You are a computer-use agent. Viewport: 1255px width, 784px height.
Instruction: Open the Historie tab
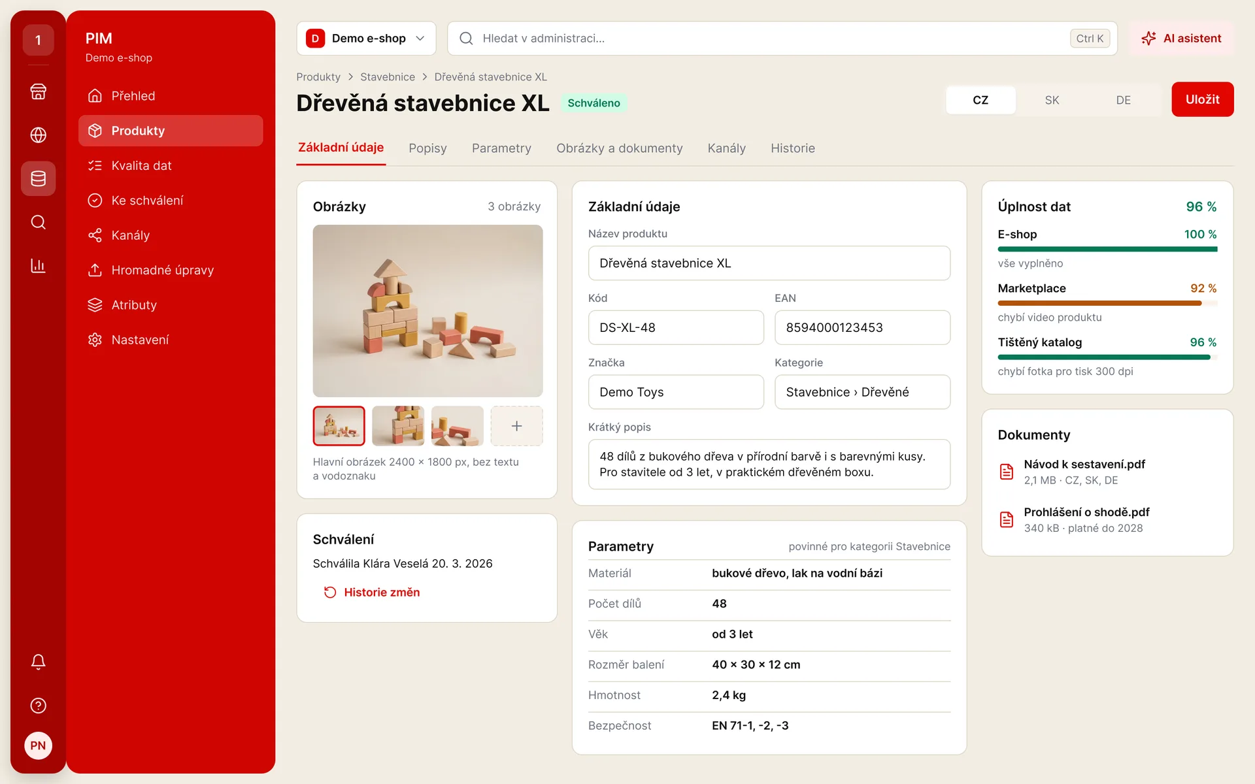pos(792,148)
